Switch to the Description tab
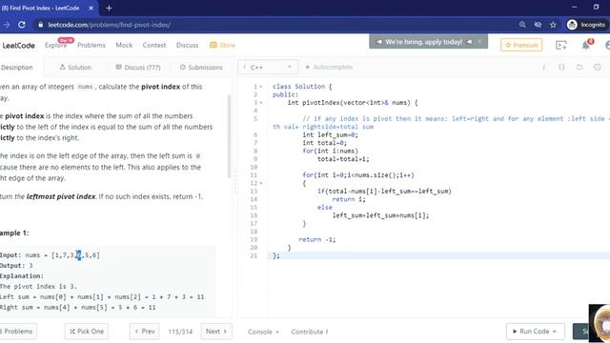The image size is (610, 343). [x=17, y=68]
